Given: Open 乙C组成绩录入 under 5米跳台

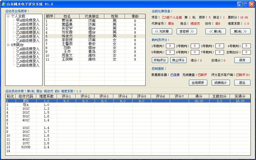Looking at the screenshot, I should (x=28, y=57).
